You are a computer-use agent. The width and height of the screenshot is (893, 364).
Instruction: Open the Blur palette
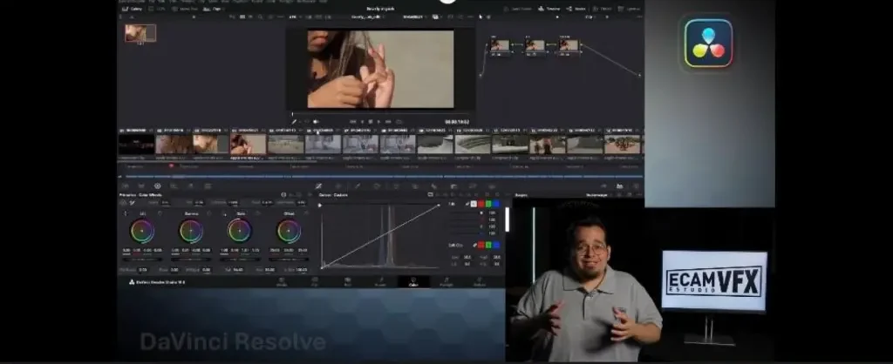[434, 186]
